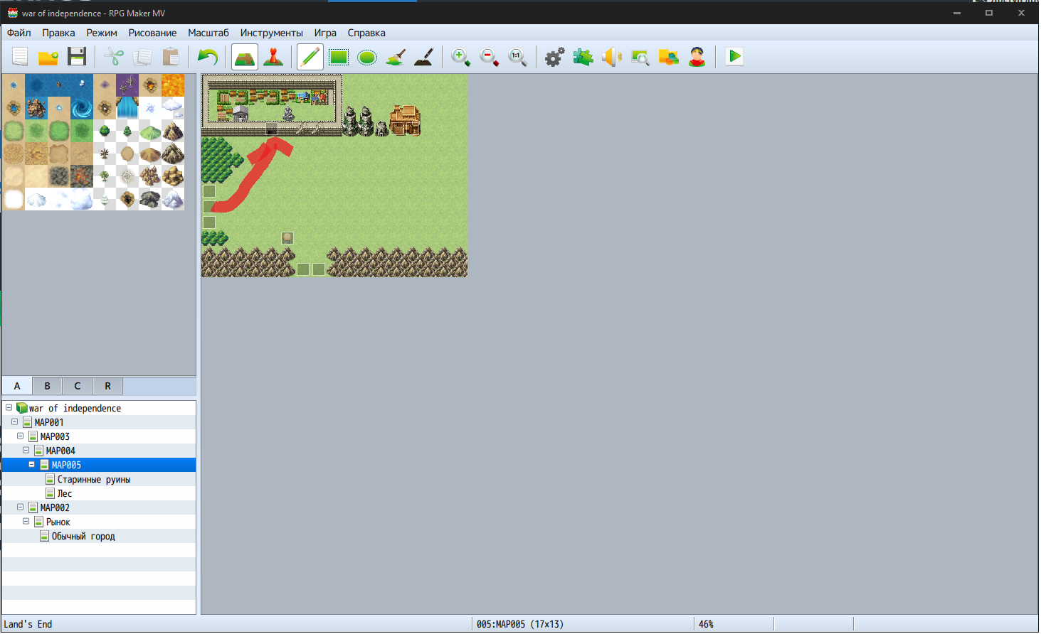Select the Shadow Pen tool
This screenshot has height=634, width=1041.
point(424,57)
